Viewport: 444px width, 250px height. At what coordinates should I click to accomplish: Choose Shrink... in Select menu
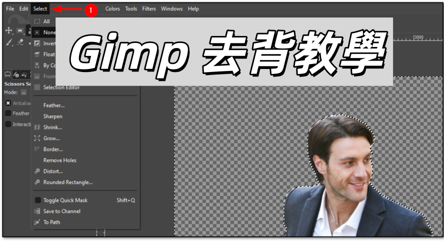85,127
